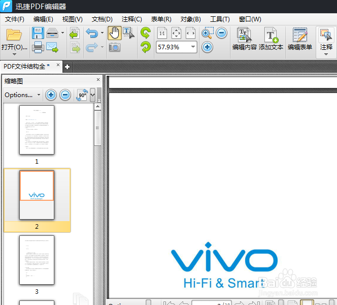Click 添加文本 add text tool

coord(271,39)
